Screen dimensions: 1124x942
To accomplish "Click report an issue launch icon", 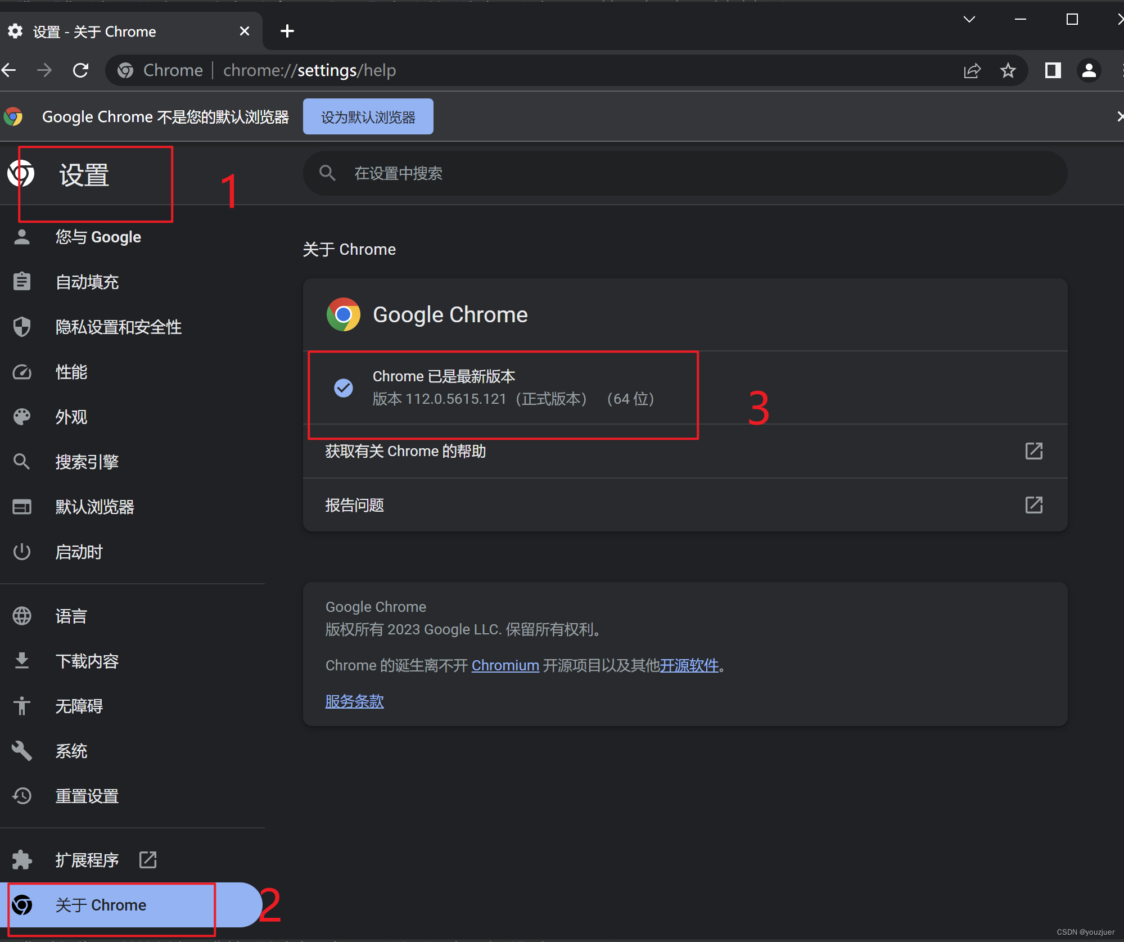I will (x=1033, y=505).
